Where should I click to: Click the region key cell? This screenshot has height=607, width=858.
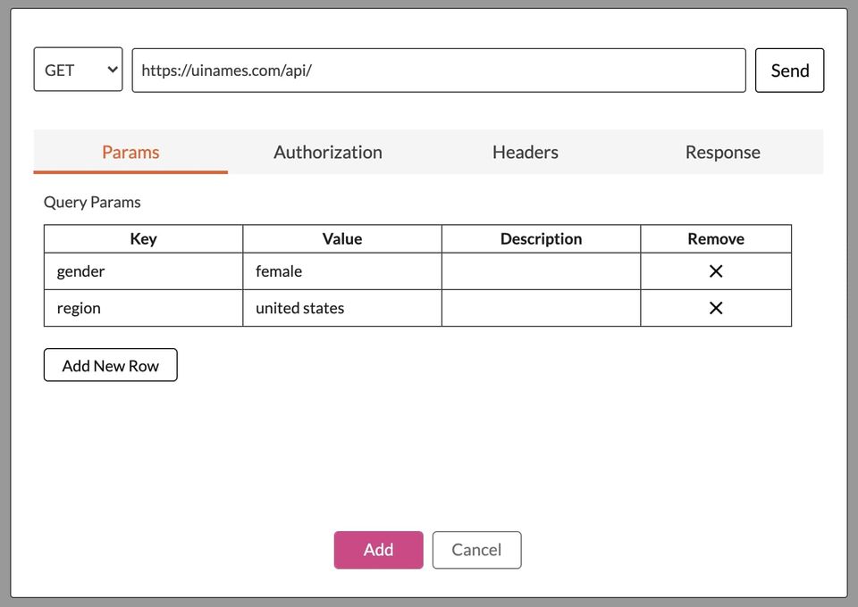(143, 308)
